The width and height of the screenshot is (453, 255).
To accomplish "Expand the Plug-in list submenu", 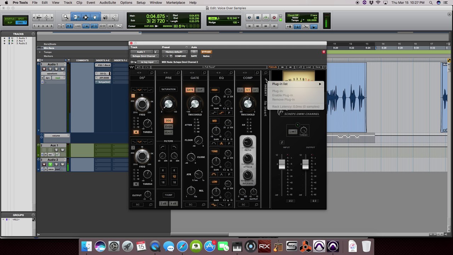I will (x=297, y=84).
